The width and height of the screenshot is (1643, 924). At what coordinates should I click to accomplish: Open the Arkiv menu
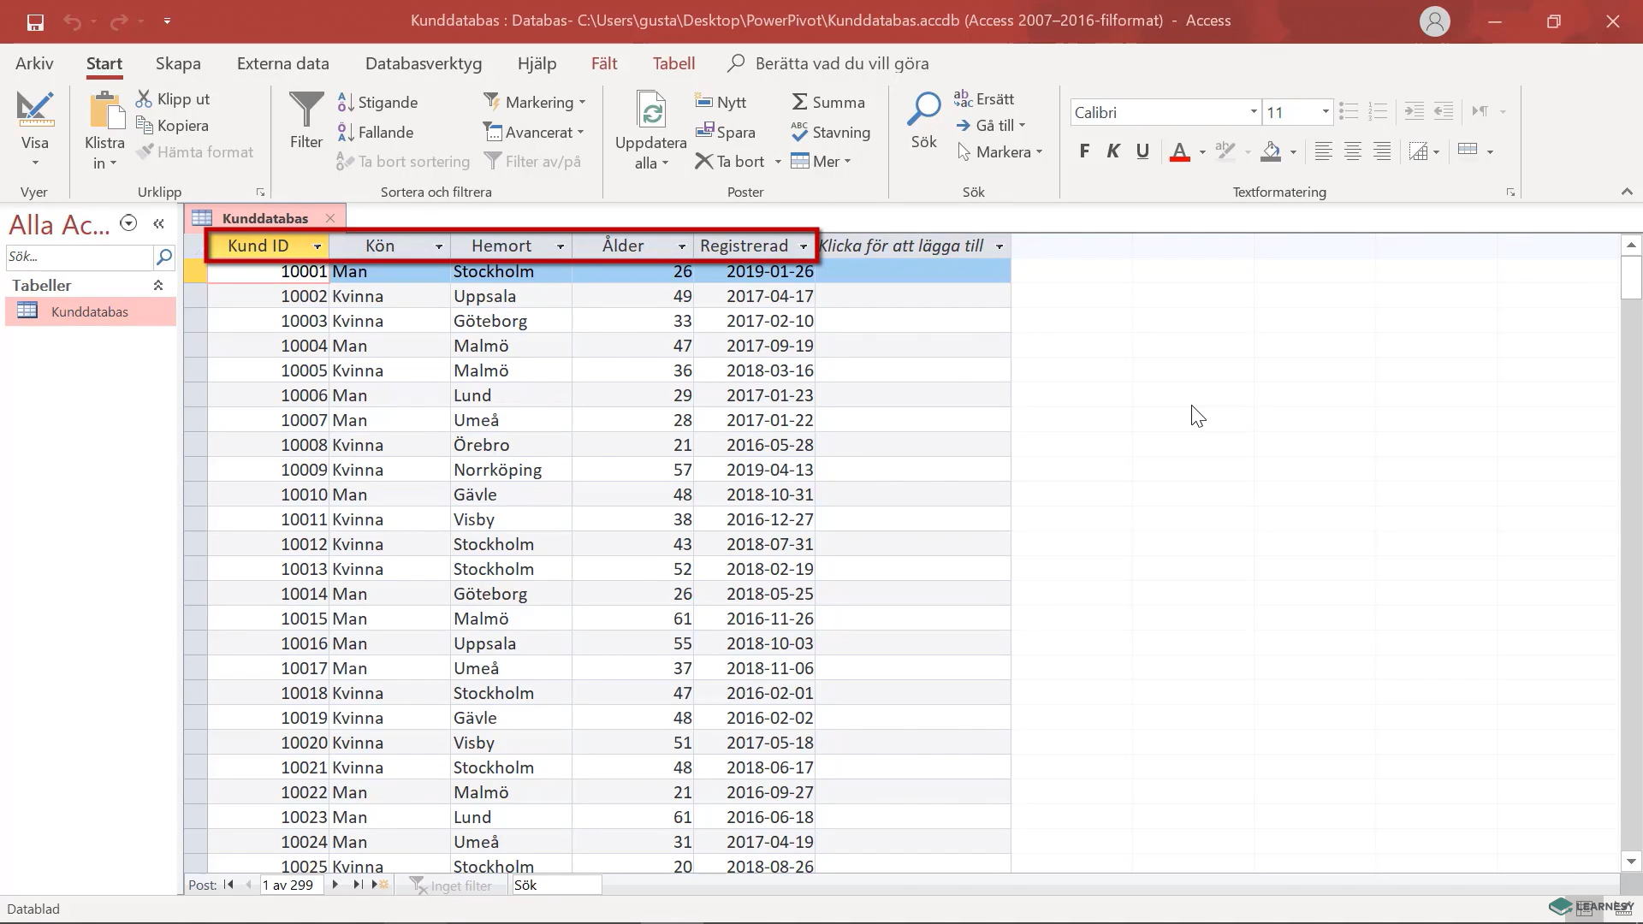pyautogui.click(x=33, y=62)
